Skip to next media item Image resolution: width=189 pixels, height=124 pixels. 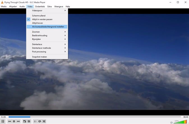[x=18, y=121]
